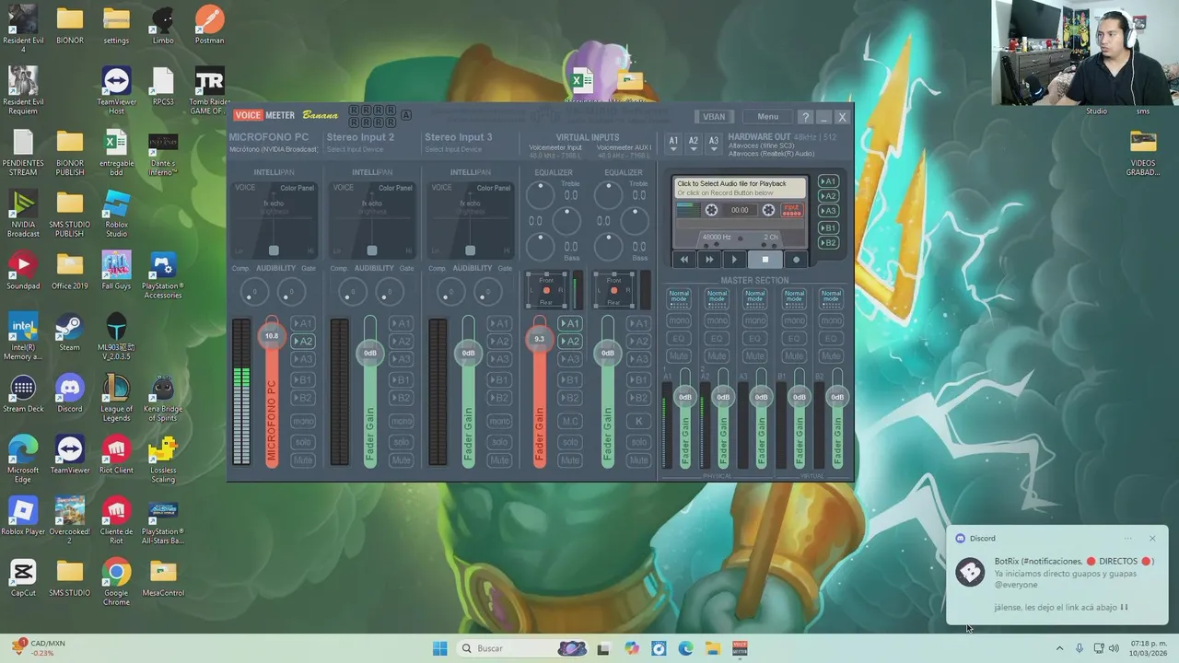Open the Voicemeeter help question-mark button
The height and width of the screenshot is (663, 1179).
[805, 117]
